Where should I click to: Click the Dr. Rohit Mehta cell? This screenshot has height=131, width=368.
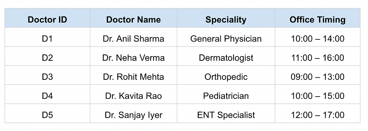click(134, 75)
